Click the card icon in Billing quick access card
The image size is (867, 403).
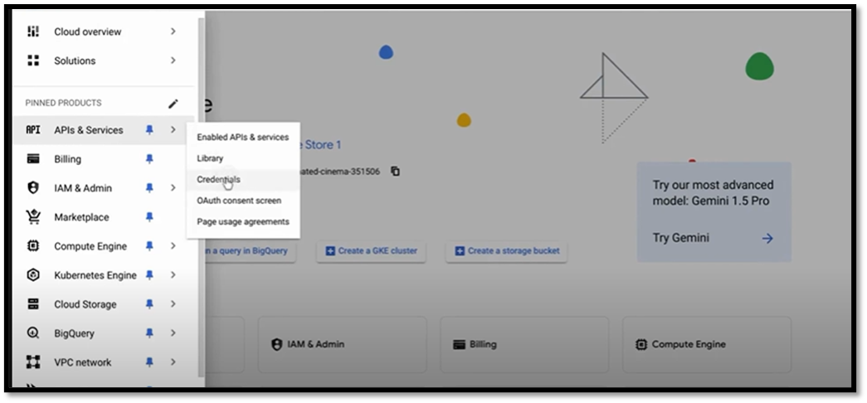(x=459, y=344)
